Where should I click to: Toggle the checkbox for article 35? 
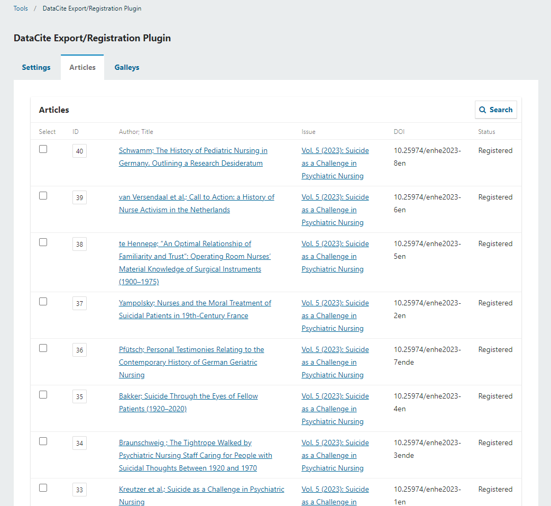click(x=43, y=395)
